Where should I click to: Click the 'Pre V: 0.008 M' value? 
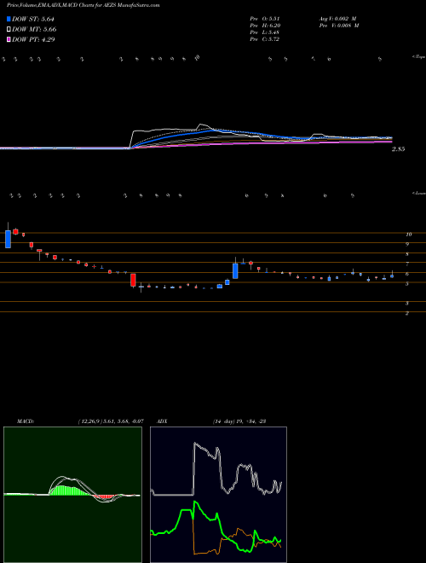click(339, 26)
